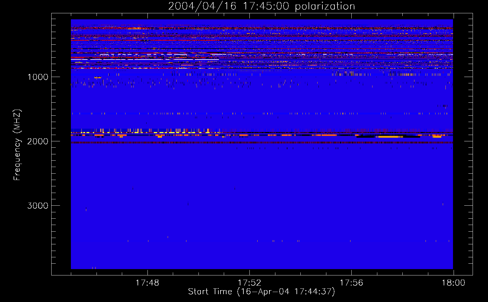Screen dimensions: 488x302
Task: Click the 'Frequency (MHZ)' y-axis label
Action: (x=17, y=145)
